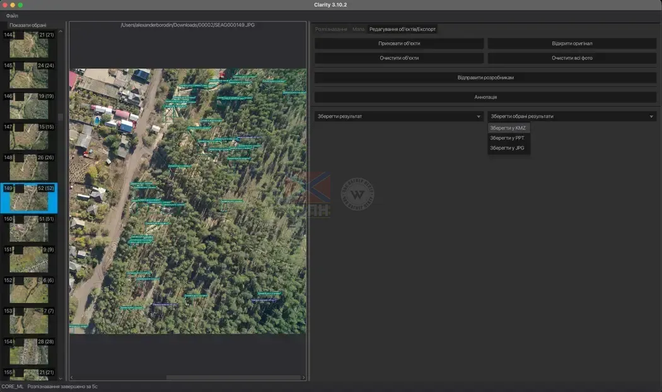
Task: Collapse the Зберегти обрані результати dropdown
Action: [x=572, y=116]
